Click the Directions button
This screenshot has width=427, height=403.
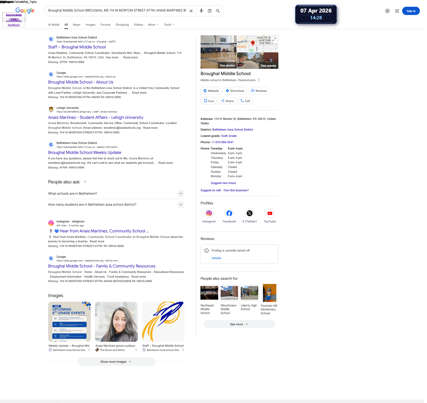235,91
